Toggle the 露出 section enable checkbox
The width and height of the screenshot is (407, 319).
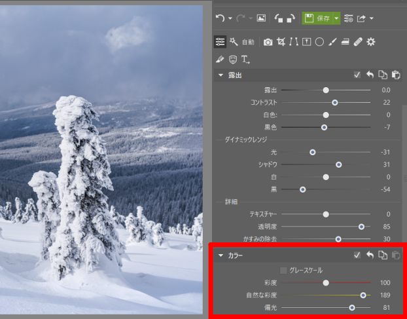coord(357,75)
